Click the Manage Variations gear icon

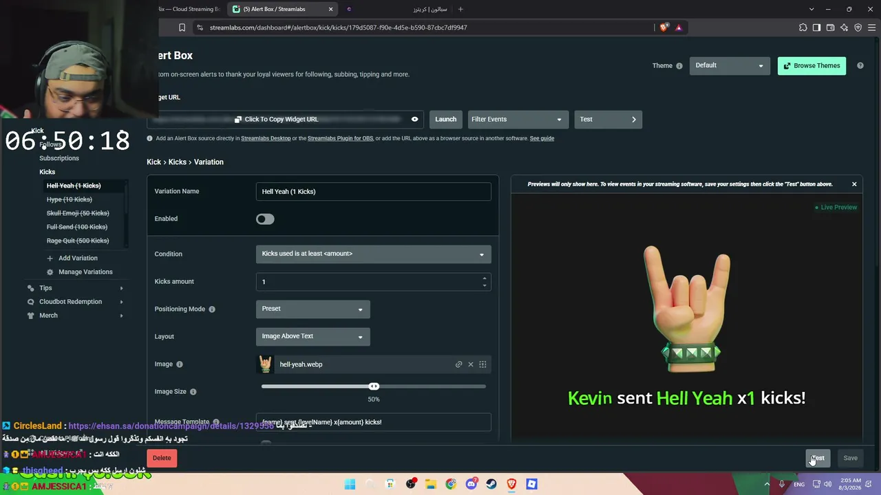50,272
